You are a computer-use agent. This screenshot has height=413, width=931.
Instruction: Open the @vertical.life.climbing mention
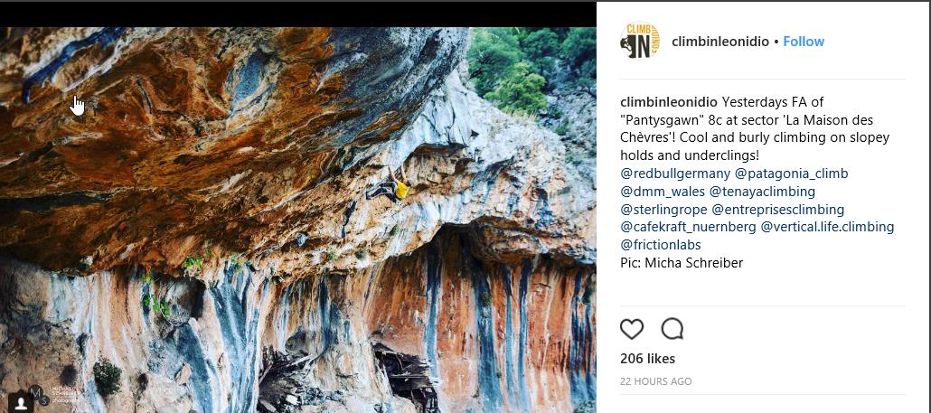827,227
